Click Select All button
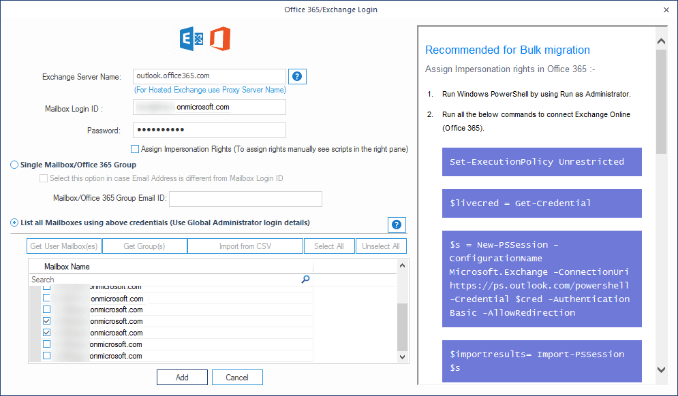The height and width of the screenshot is (396, 678). click(x=329, y=246)
